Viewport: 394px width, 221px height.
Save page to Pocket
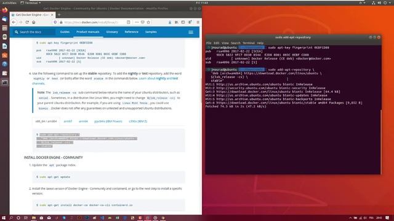point(142,22)
